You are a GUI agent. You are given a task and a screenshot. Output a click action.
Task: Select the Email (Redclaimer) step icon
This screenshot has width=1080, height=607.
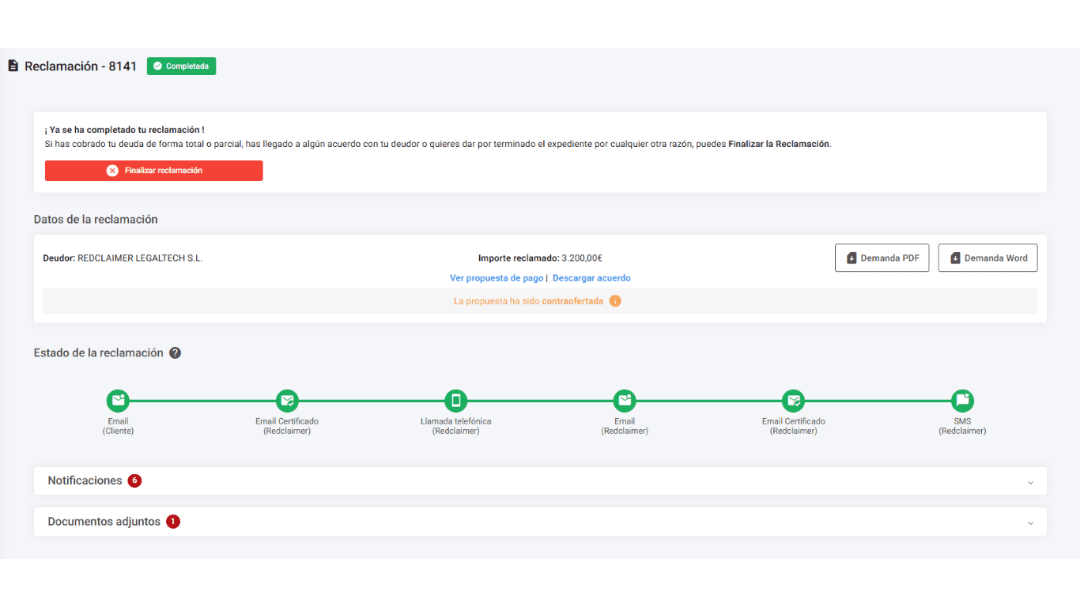click(625, 401)
